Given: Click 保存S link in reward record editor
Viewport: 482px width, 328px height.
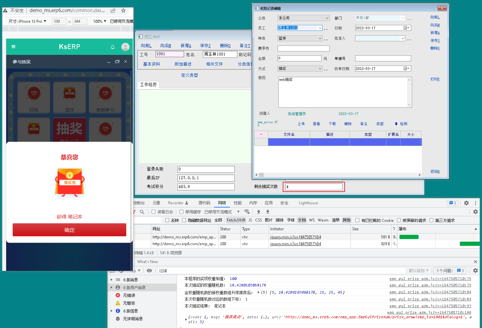Looking at the screenshot, I should [x=435, y=41].
